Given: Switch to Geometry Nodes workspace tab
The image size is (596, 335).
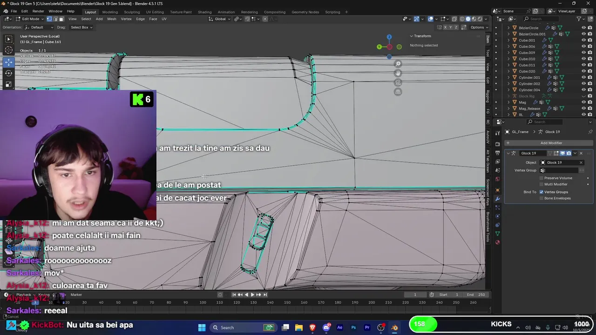Looking at the screenshot, I should pyautogui.click(x=305, y=12).
